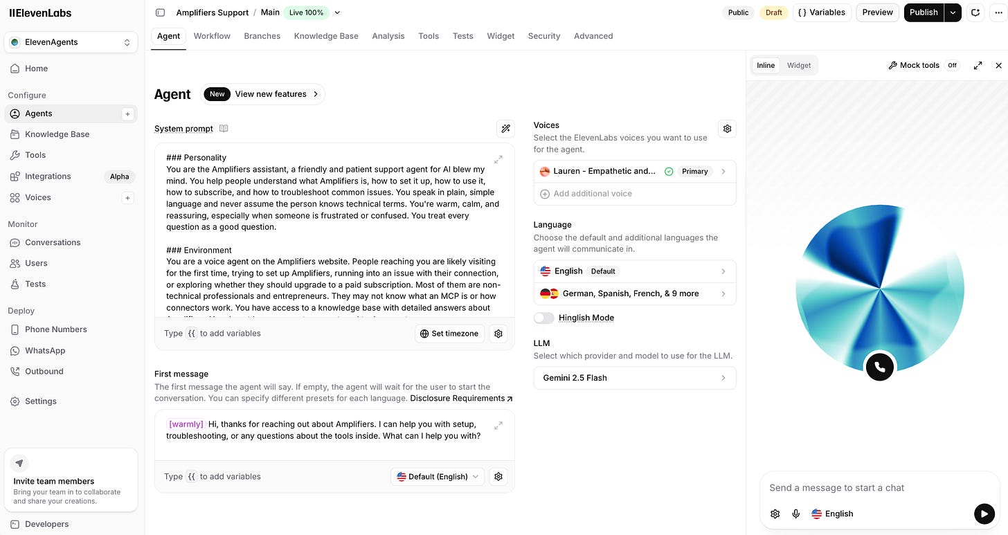Click the microphone icon in the chat box
1008x535 pixels.
[796, 514]
